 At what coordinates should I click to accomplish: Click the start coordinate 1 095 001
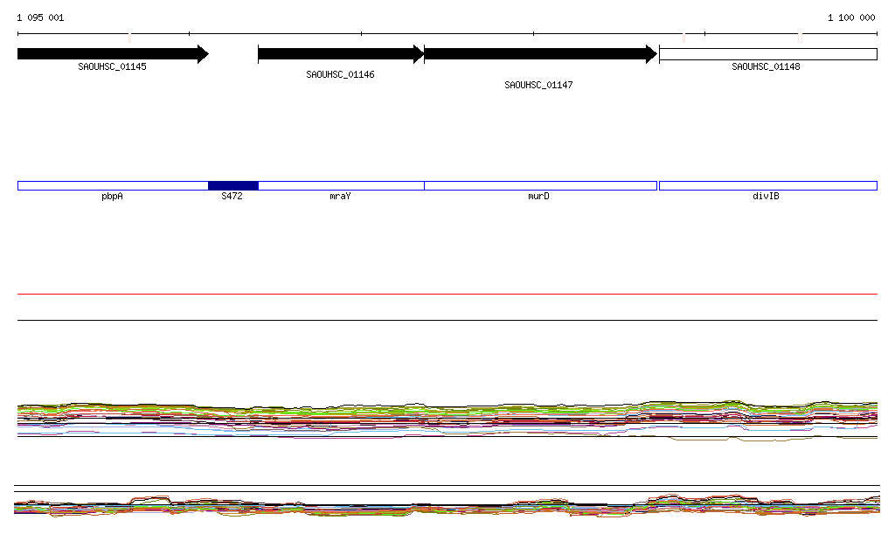pos(40,17)
